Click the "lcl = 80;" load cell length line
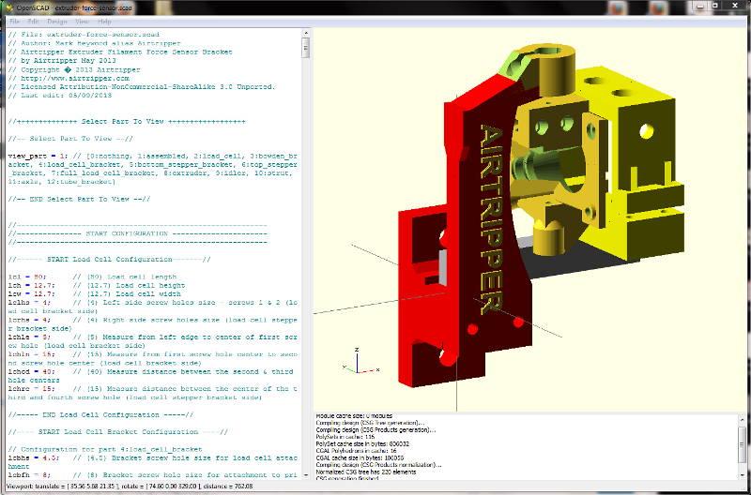This screenshot has height=495, width=751. [92, 277]
